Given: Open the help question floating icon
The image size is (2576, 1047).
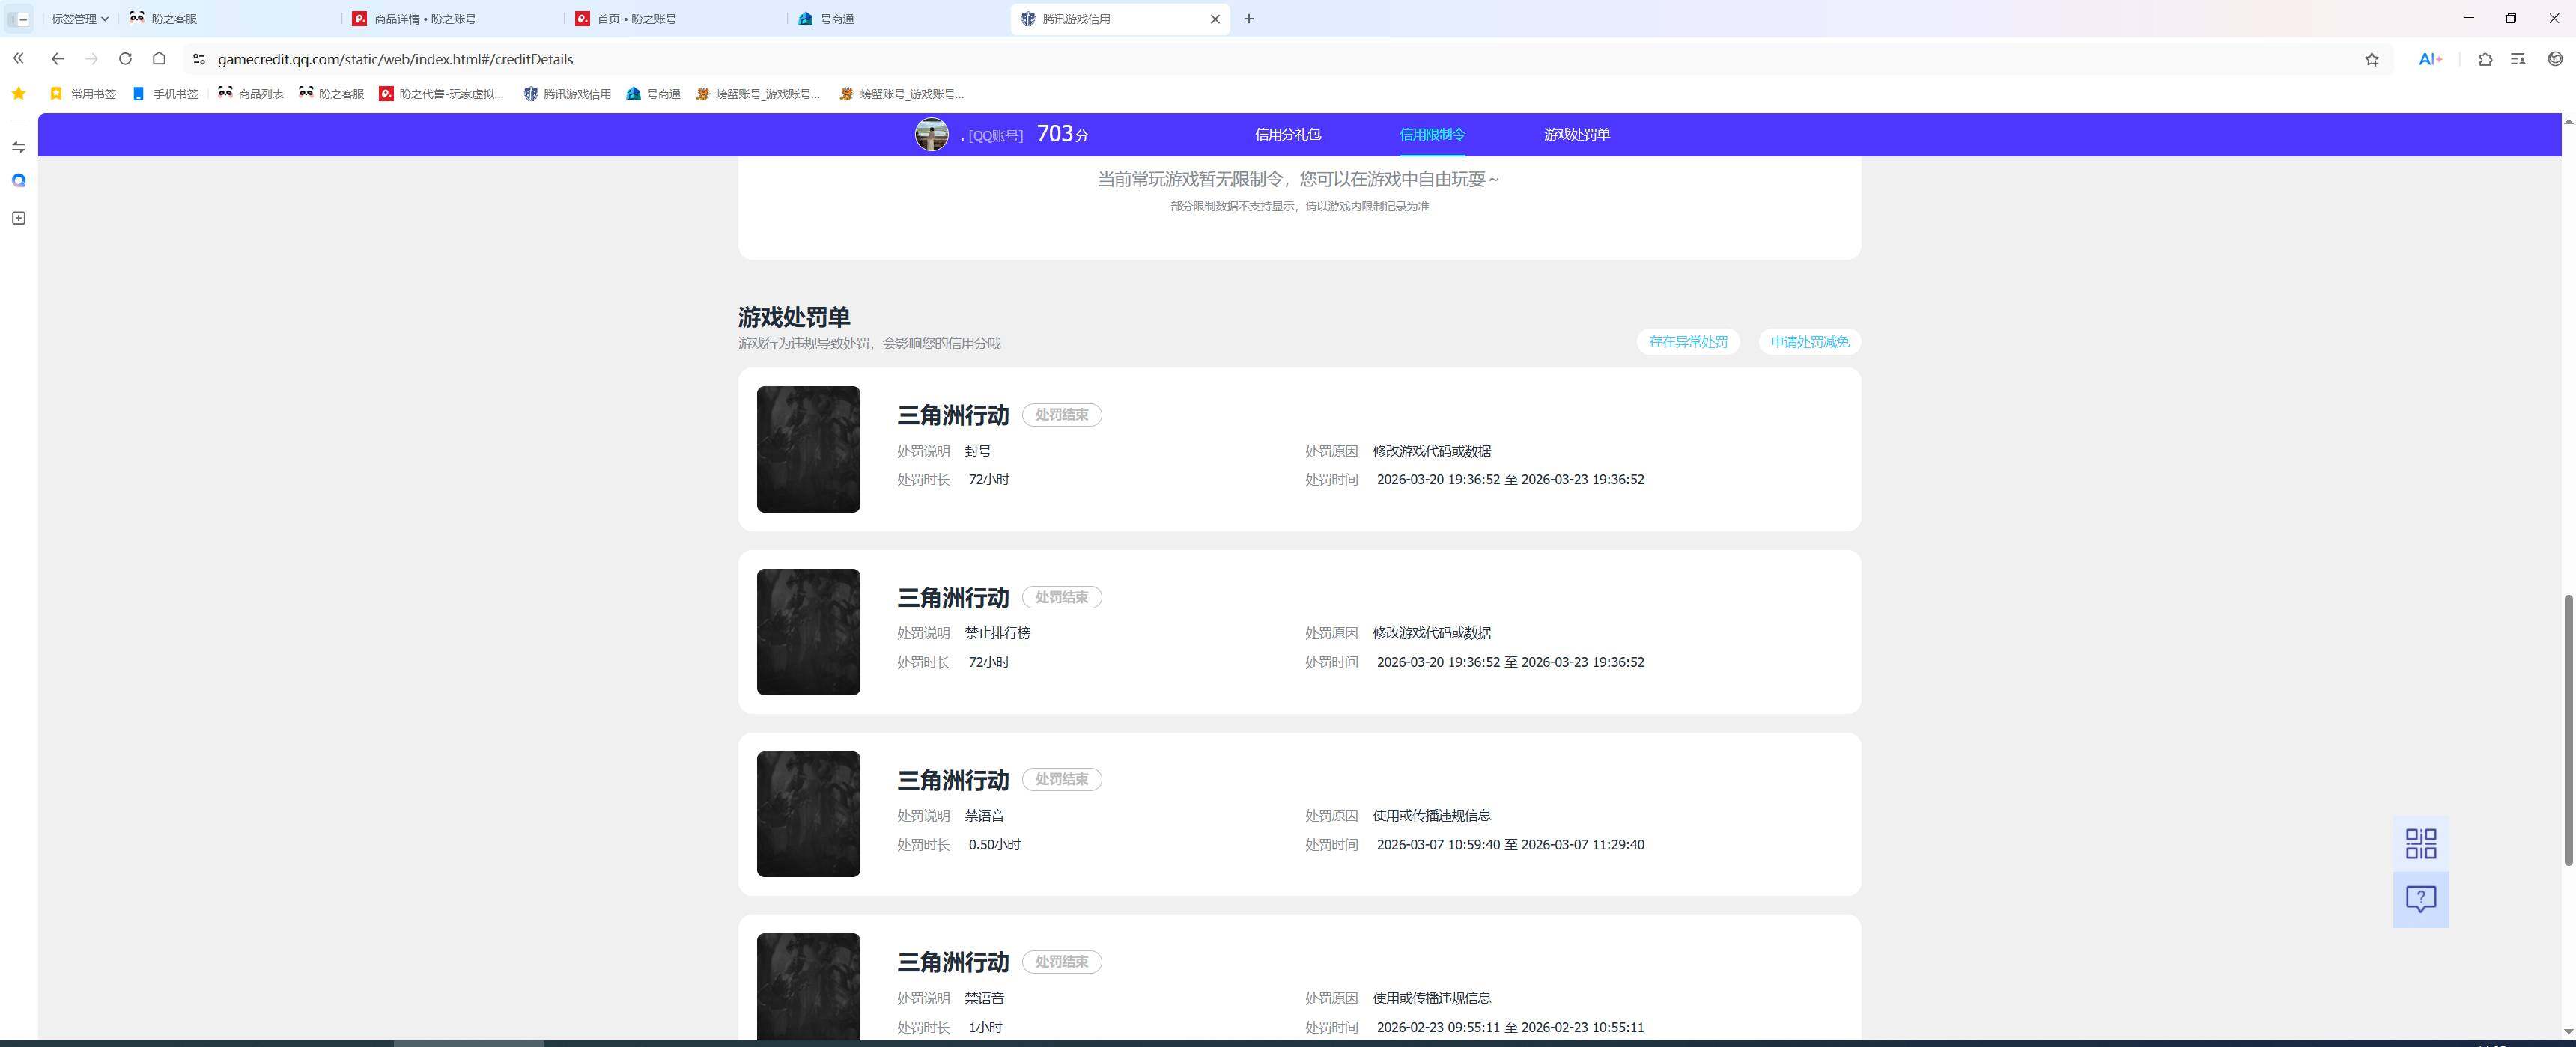Looking at the screenshot, I should click(x=2420, y=899).
